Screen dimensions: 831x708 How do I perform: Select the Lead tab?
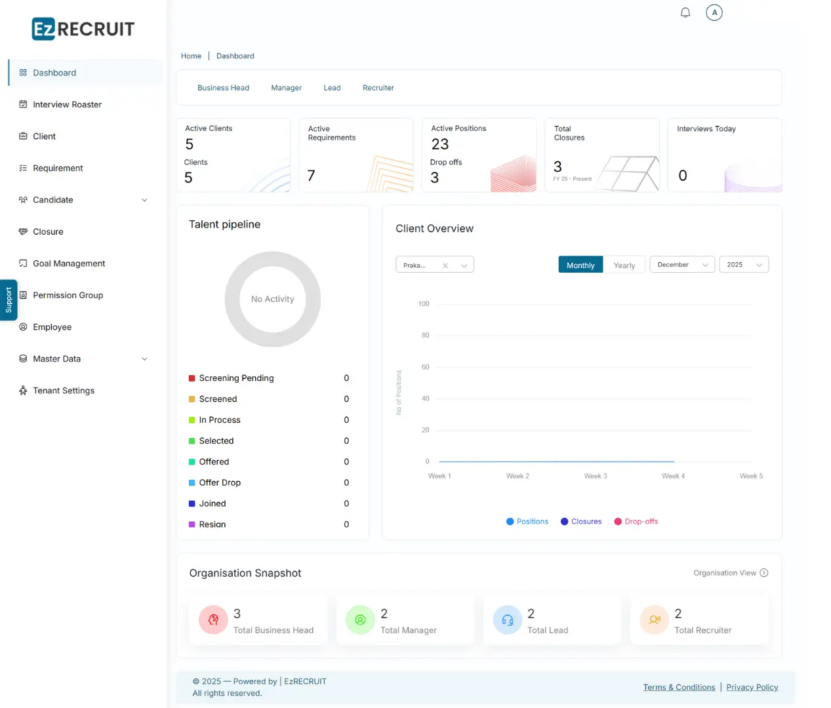click(332, 88)
